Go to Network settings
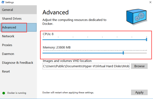153x99 pixels. [x=19, y=36]
